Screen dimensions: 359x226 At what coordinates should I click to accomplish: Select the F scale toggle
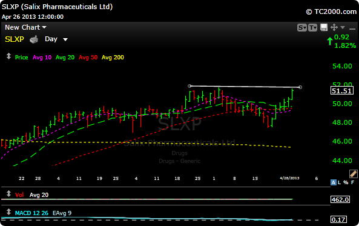(352, 182)
